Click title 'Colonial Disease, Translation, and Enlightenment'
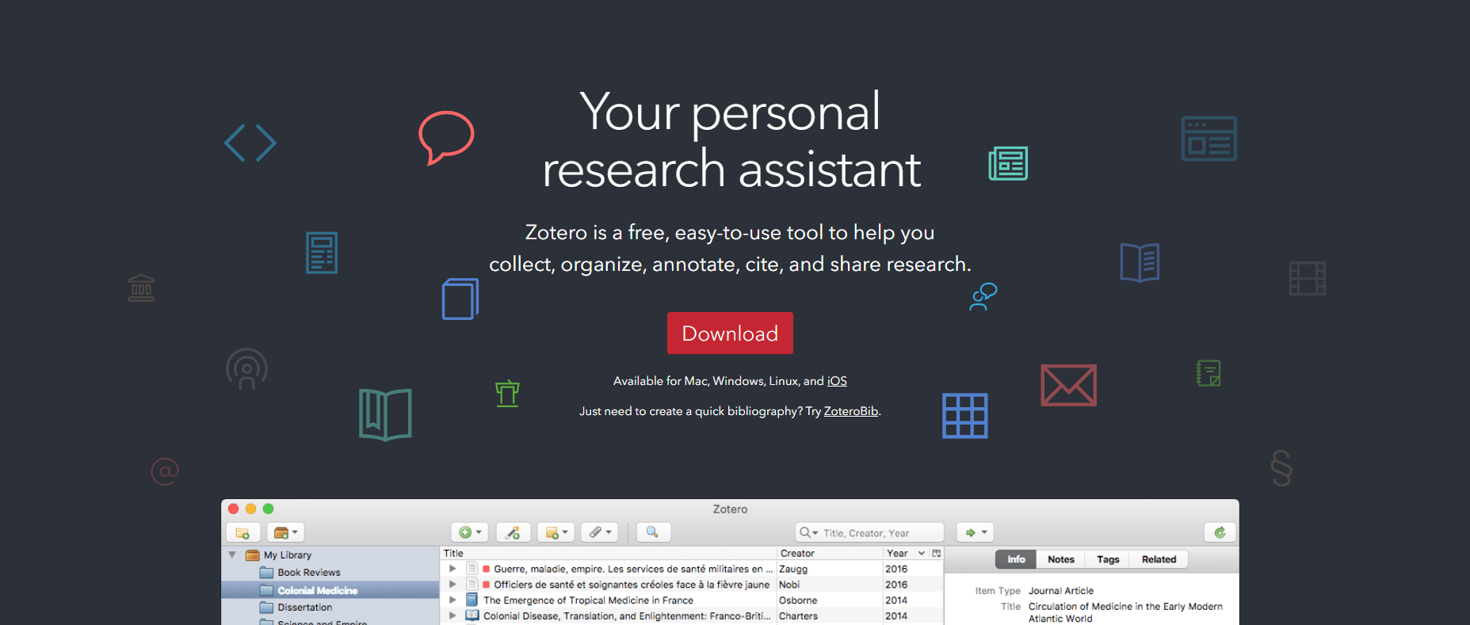Screen dimensions: 1470x625 click(x=627, y=616)
